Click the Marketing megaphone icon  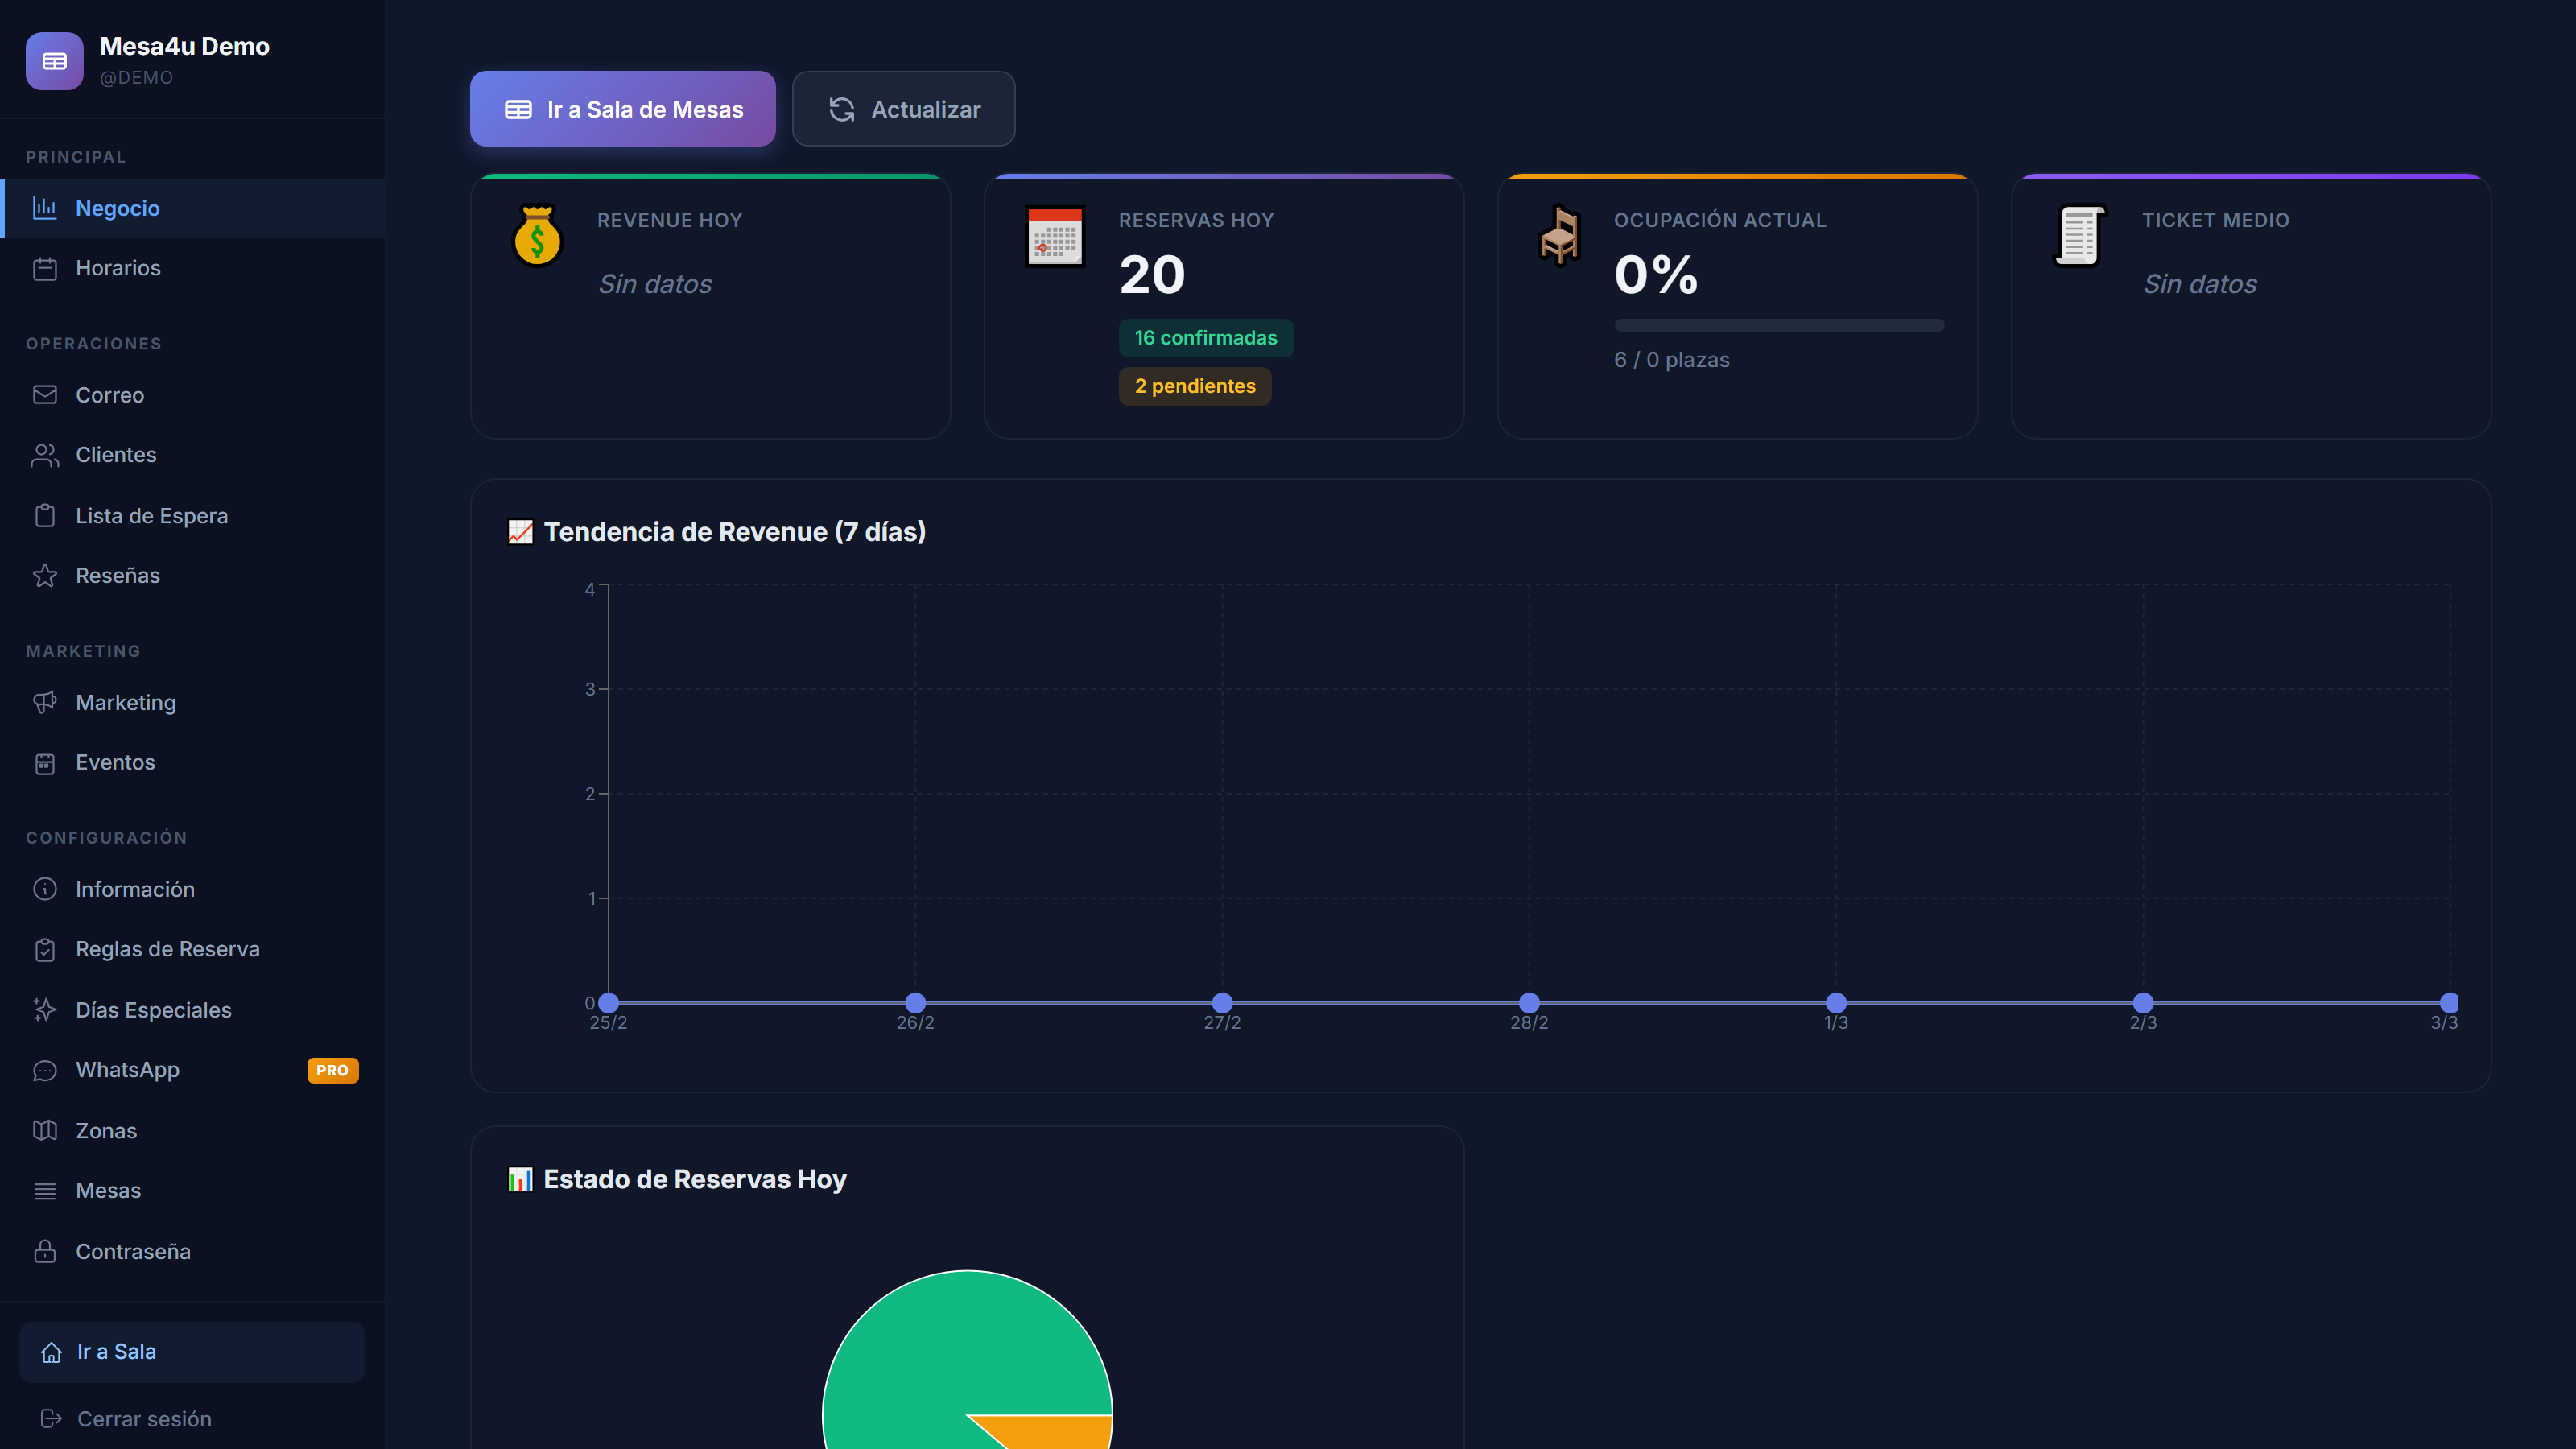coord(45,702)
